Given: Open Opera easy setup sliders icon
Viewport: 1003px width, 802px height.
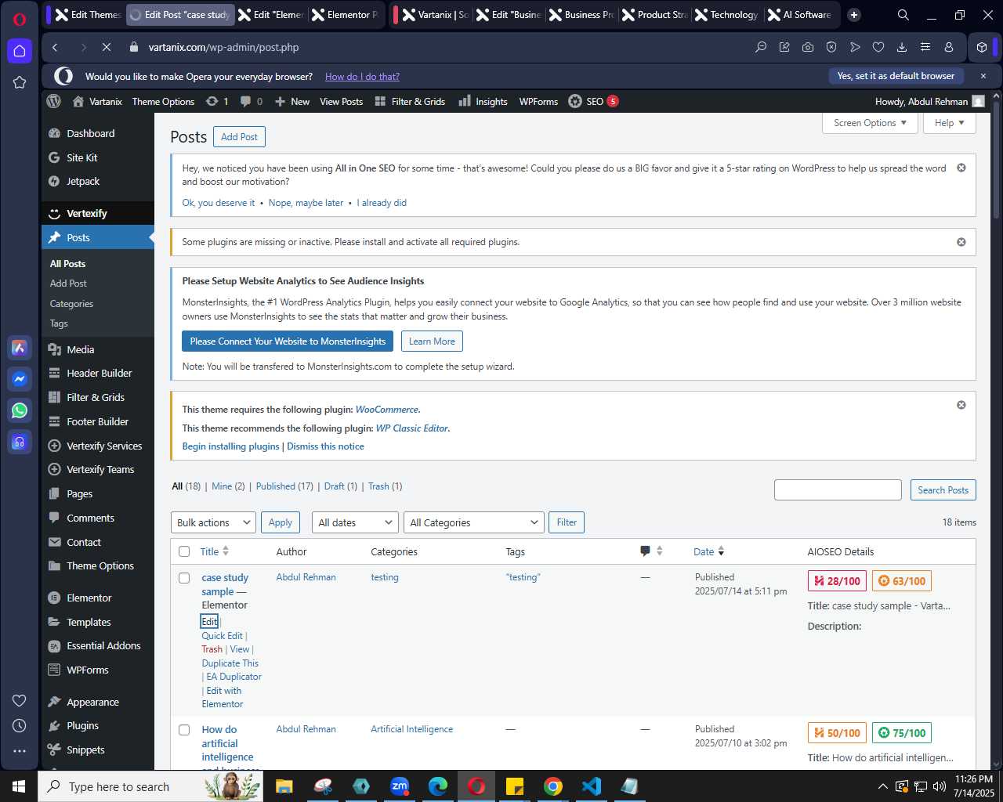Looking at the screenshot, I should [925, 47].
